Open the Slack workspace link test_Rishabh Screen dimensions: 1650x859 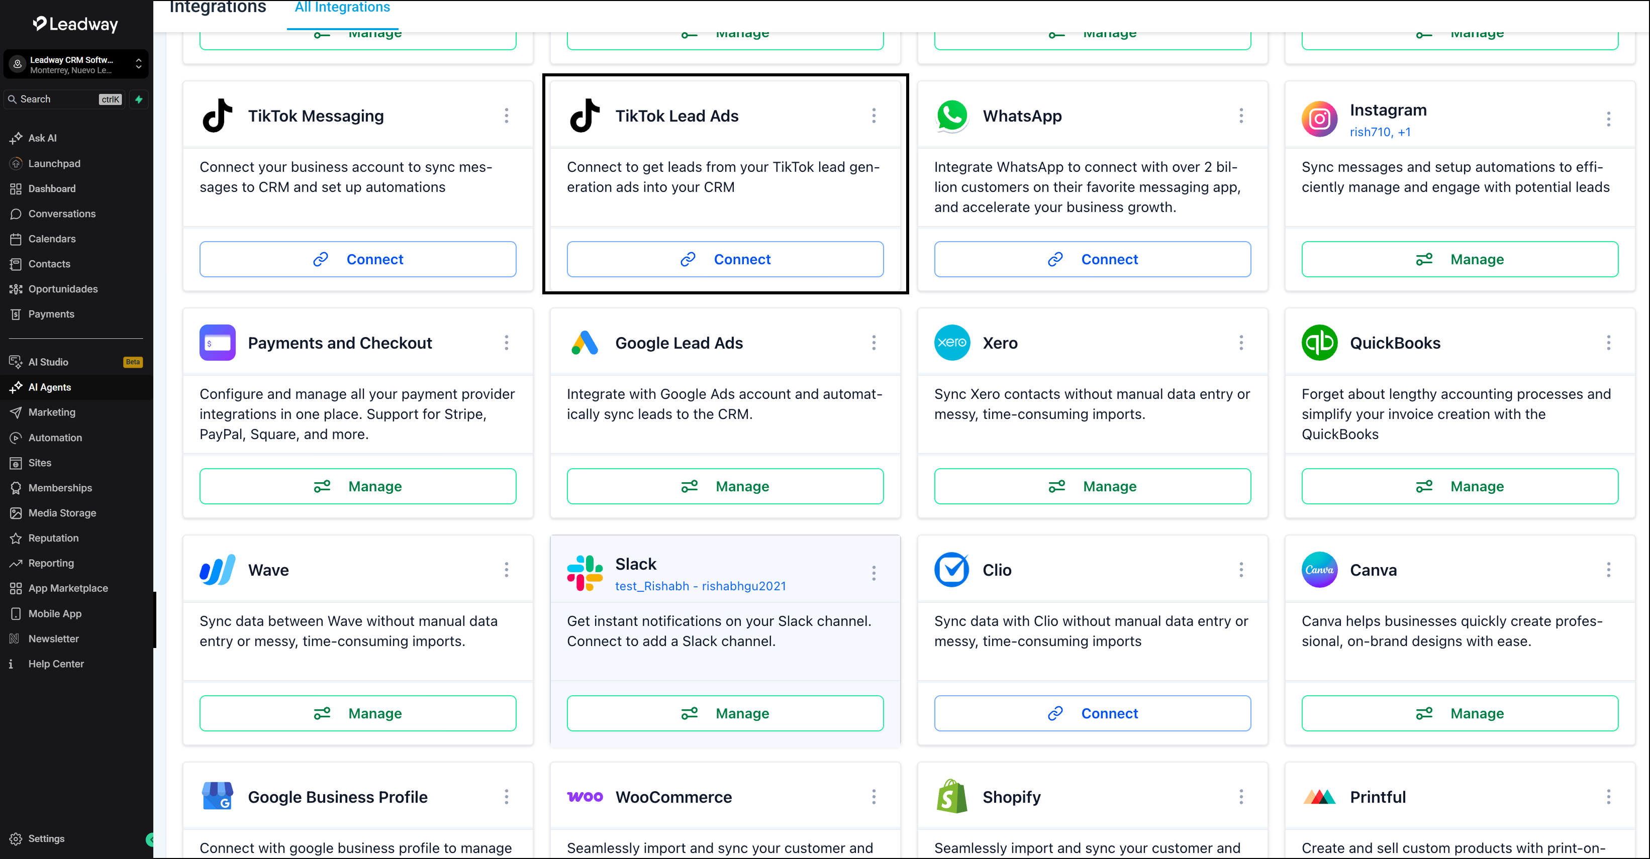point(701,586)
